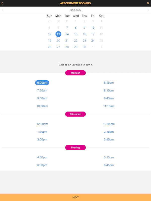Viewport: 151px width, 201px height.
Task: Select the 6:45pm evening slot
Action: pyautogui.click(x=109, y=165)
